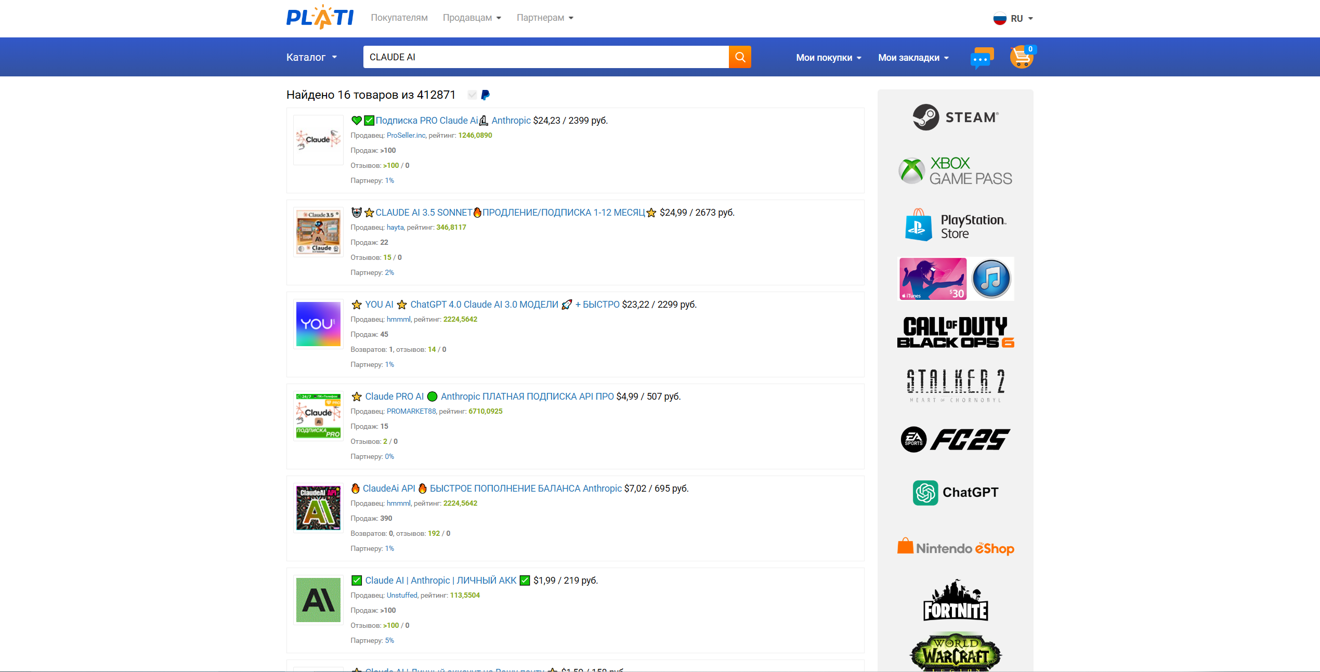The width and height of the screenshot is (1320, 672).
Task: Open the World of Warcraft sidebar logo
Action: coord(956,652)
